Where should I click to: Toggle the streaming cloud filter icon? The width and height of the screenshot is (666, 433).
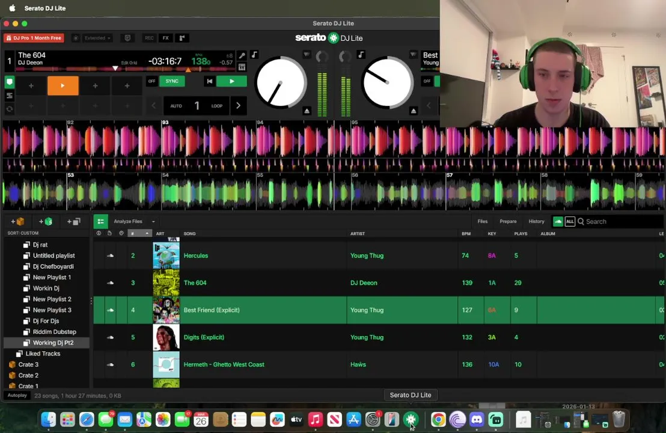coord(558,221)
